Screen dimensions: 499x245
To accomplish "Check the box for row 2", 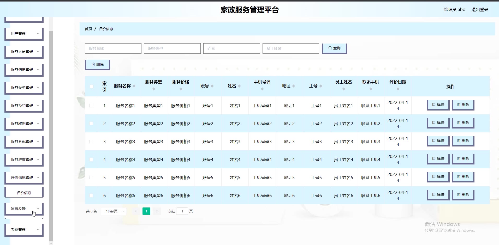I will [91, 124].
